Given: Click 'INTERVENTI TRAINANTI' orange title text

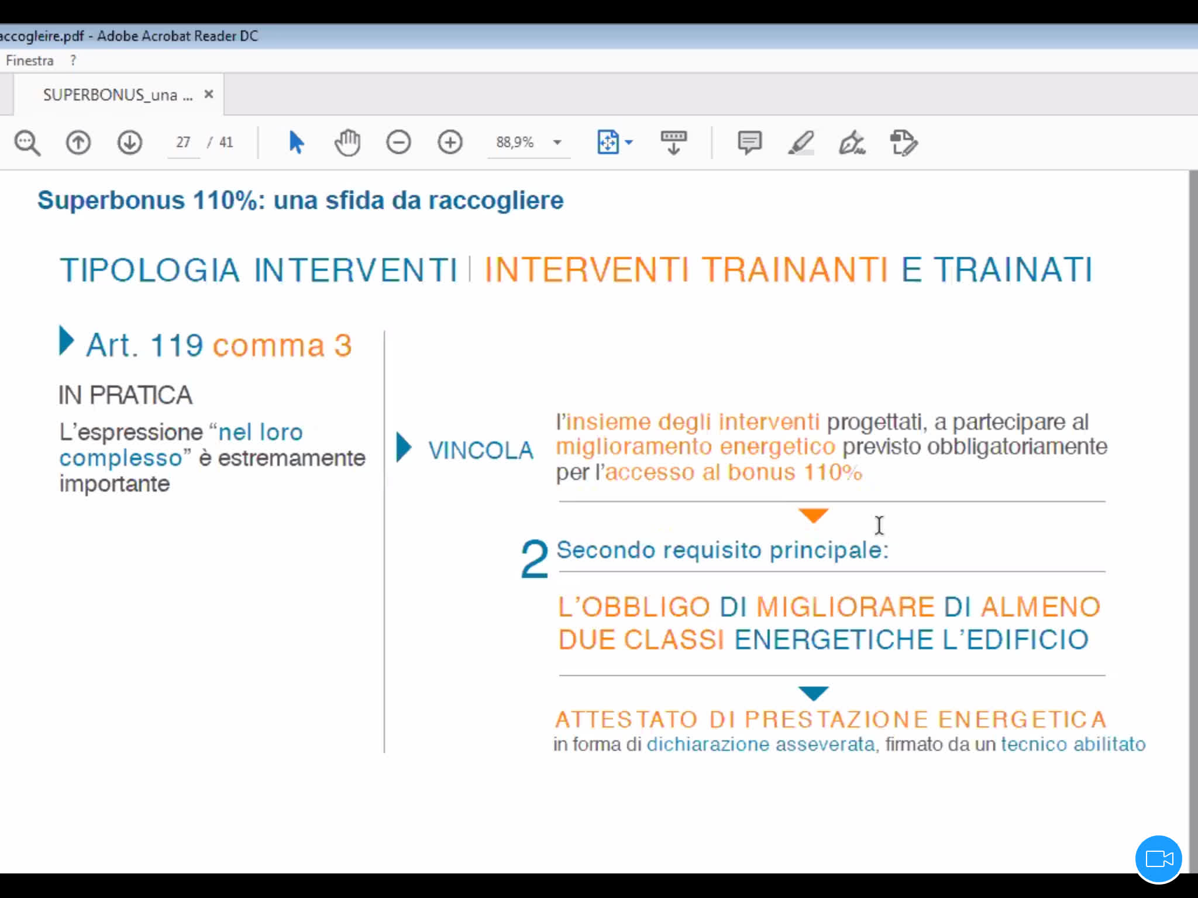Looking at the screenshot, I should coord(686,270).
